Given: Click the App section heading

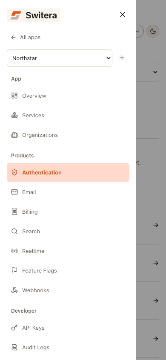Looking at the screenshot, I should [x=16, y=79].
